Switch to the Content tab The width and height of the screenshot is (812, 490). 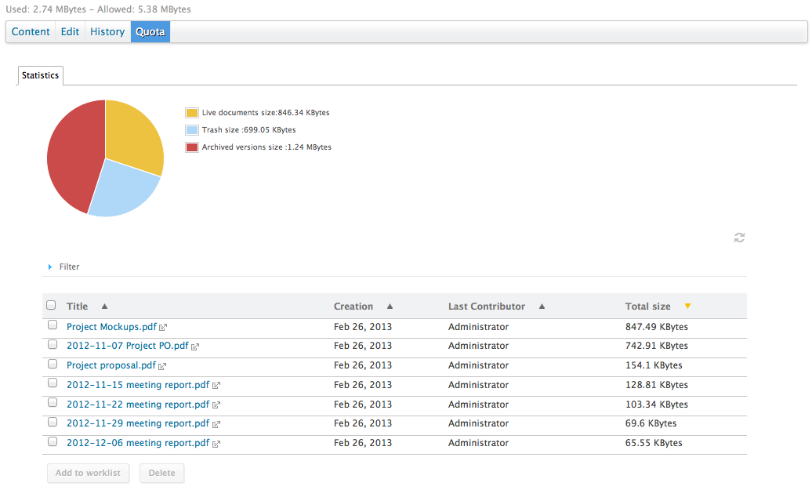coord(31,31)
